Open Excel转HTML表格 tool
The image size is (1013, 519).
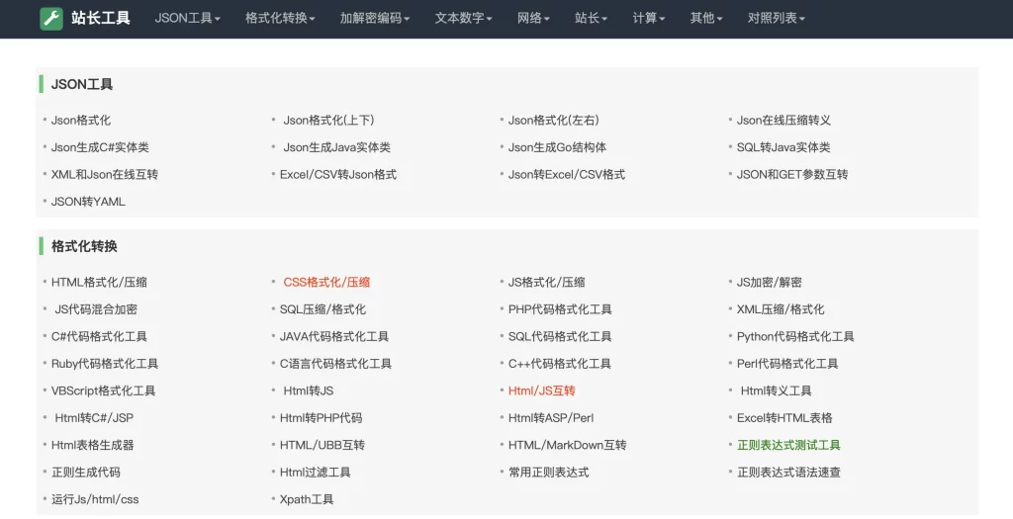[x=784, y=418]
